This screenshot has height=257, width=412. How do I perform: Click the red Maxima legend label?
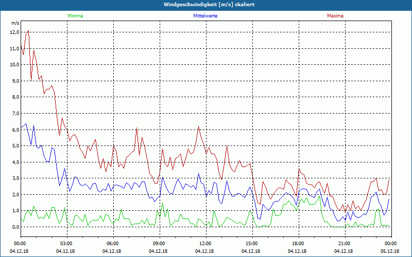pyautogui.click(x=335, y=16)
